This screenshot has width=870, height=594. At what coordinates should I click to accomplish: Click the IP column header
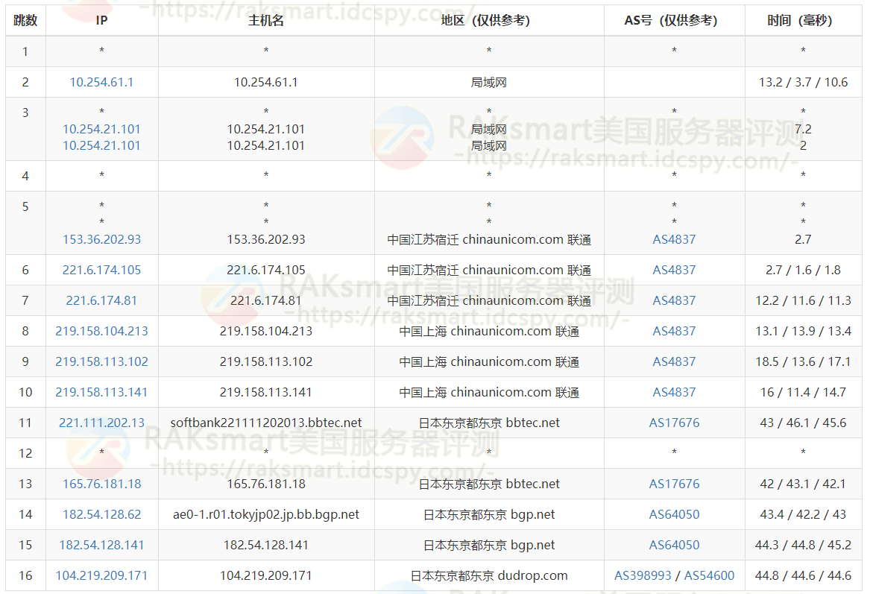click(x=101, y=21)
